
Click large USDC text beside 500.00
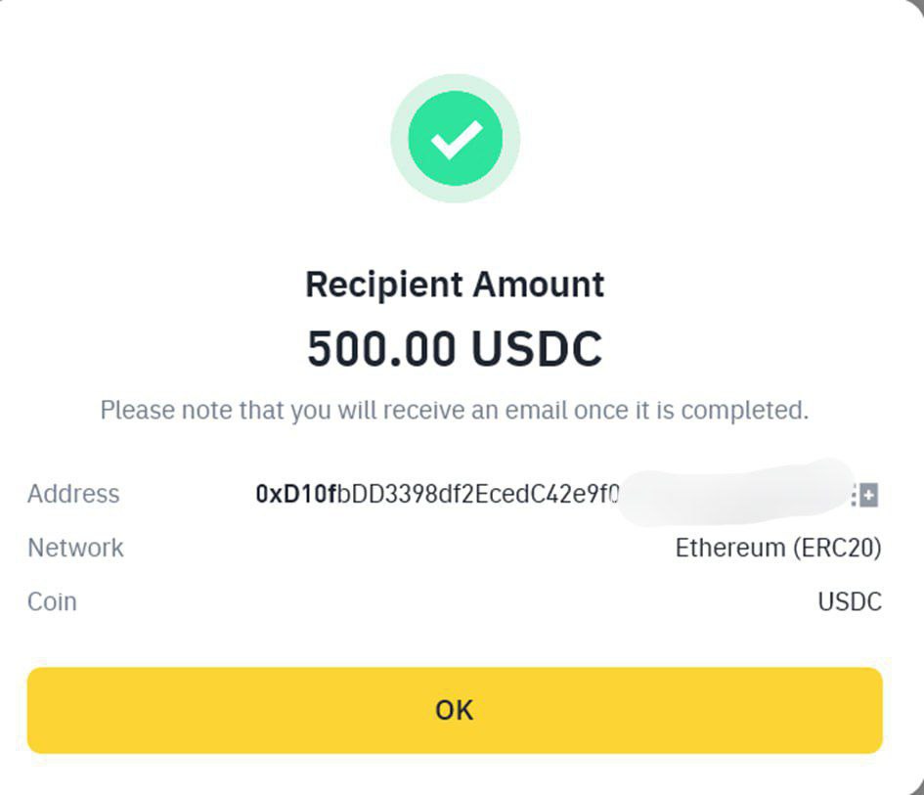click(537, 348)
